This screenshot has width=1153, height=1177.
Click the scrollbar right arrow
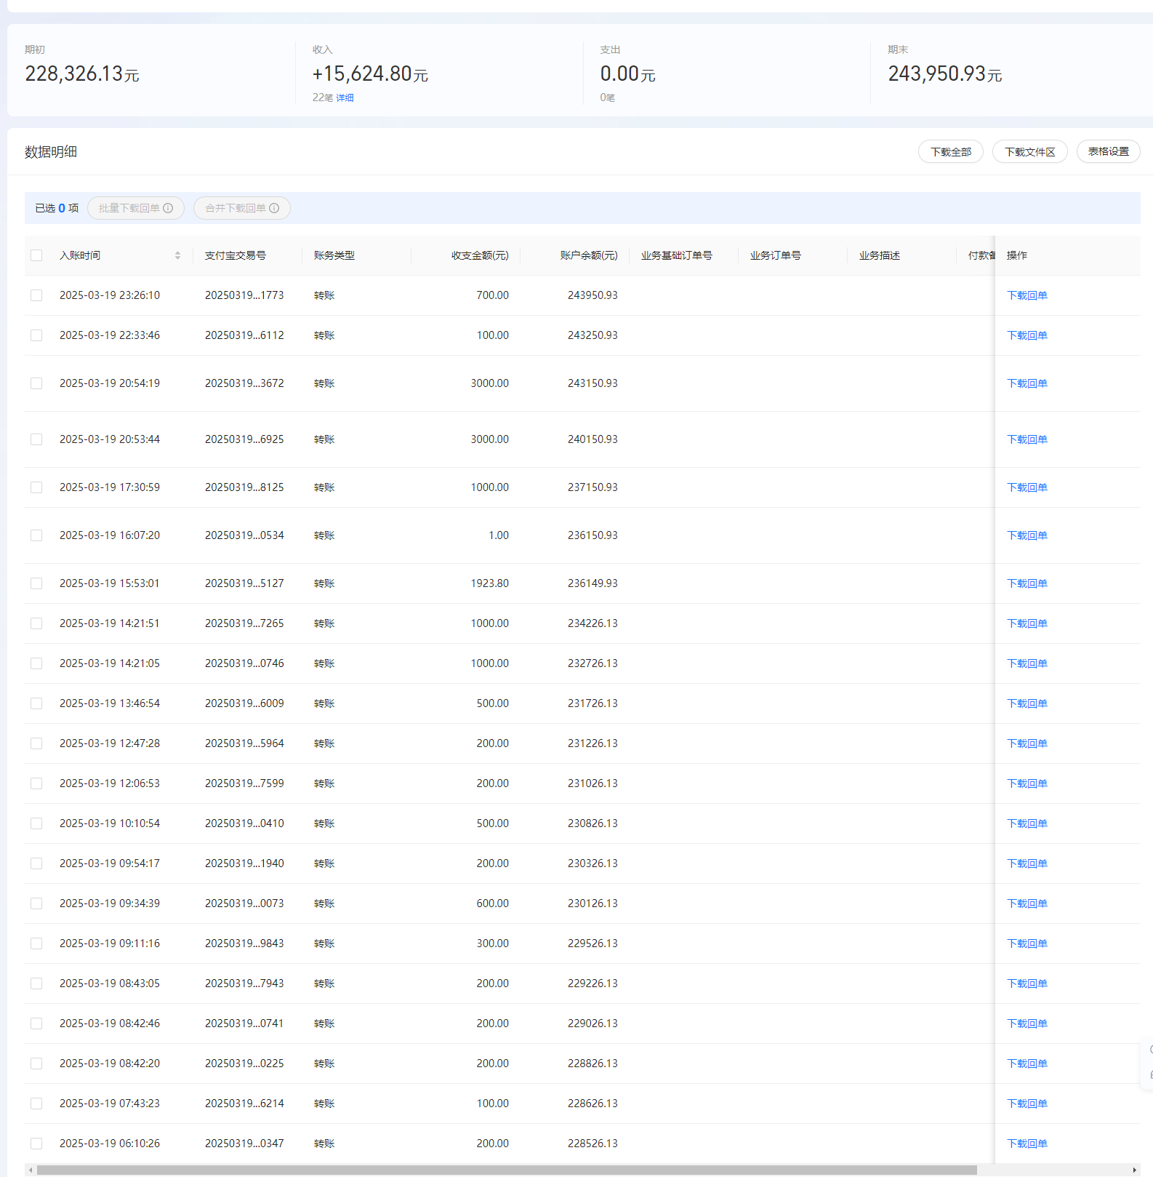point(1134,1170)
